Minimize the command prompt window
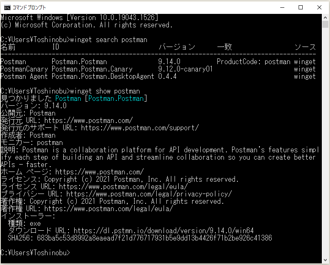This screenshot has width=330, height=265. (282, 7)
